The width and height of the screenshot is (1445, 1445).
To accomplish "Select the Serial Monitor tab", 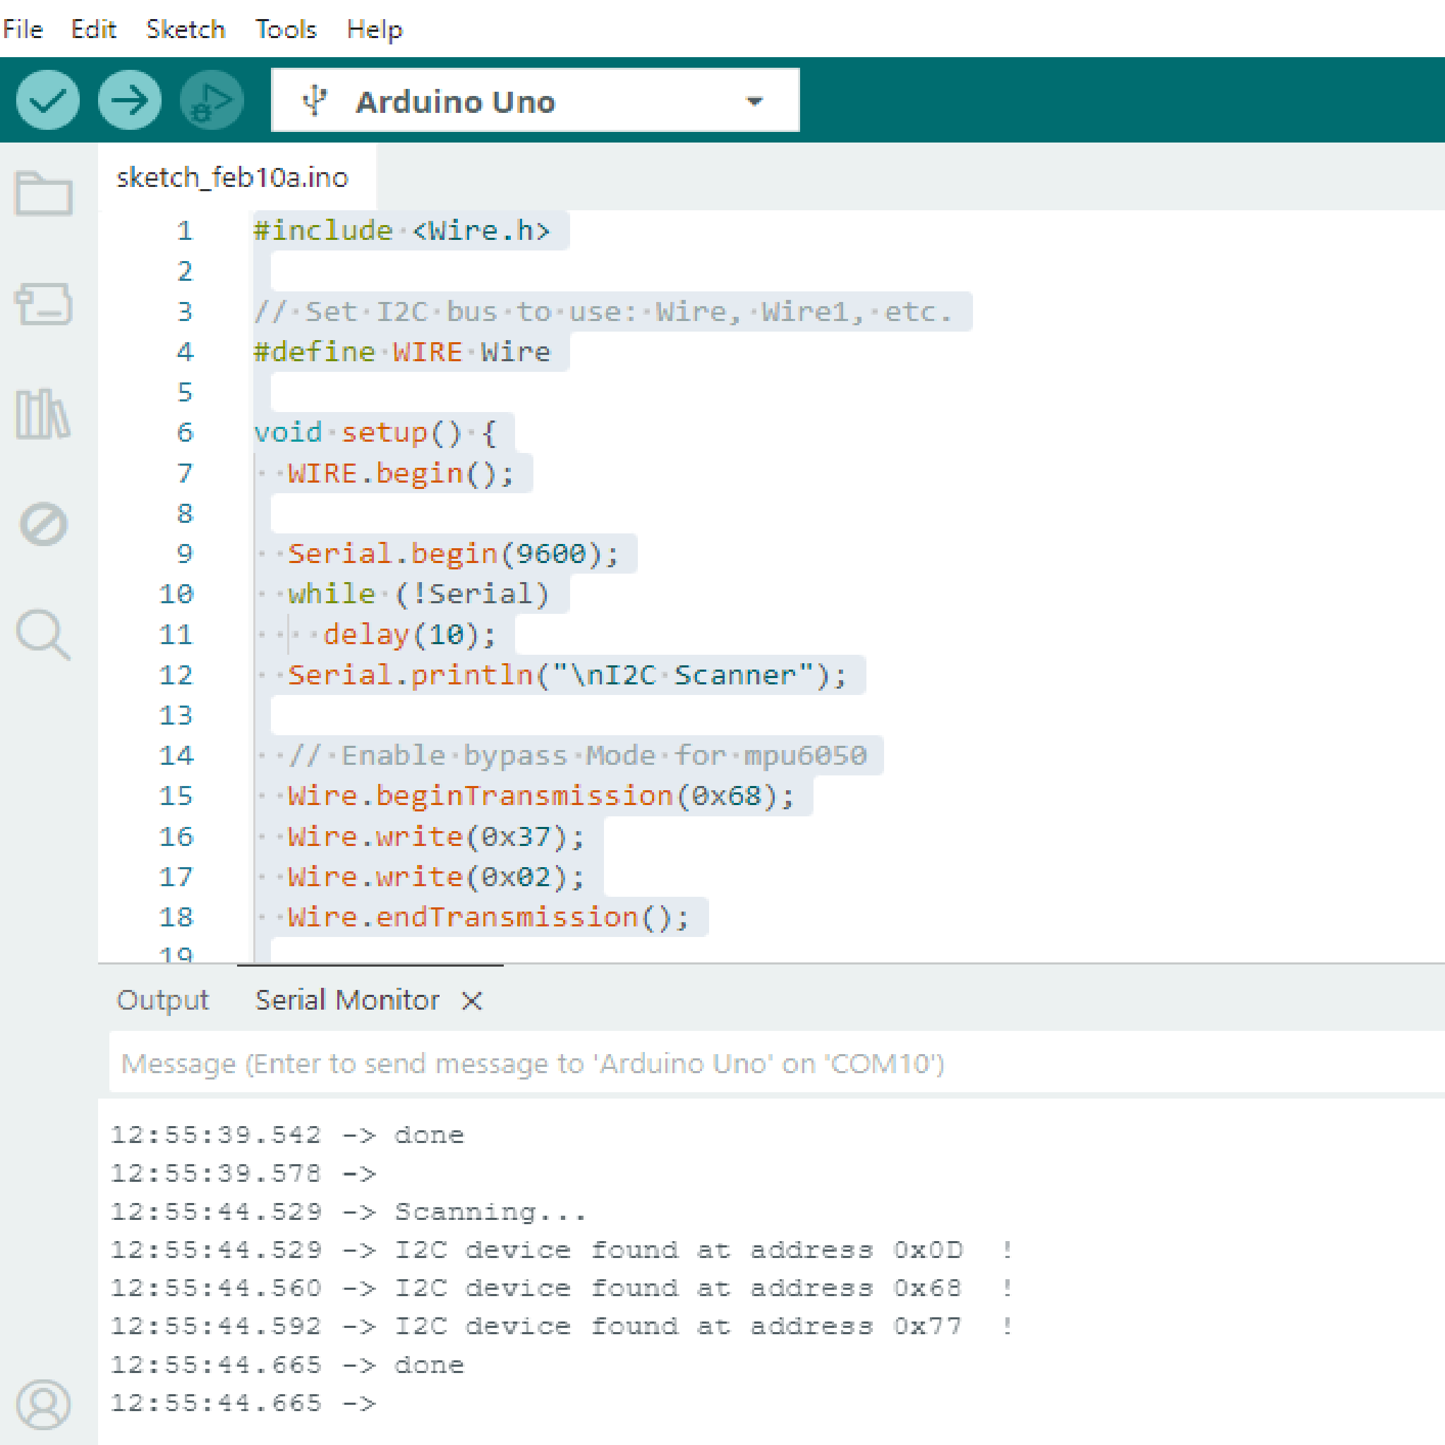I will pos(347,1000).
